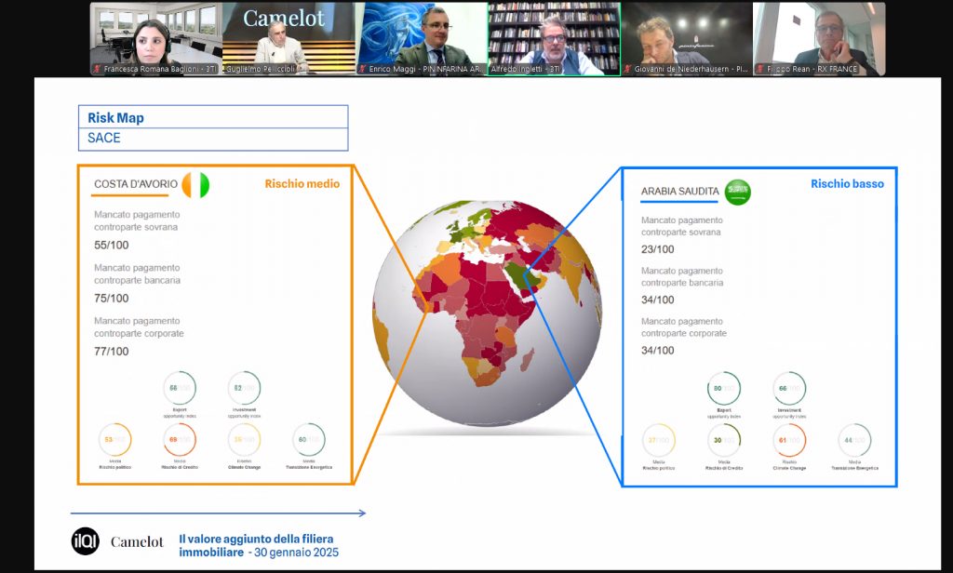This screenshot has height=573, width=953.
Task: Click Costa d'Avorio Rischio di Credito gauge 69
Action: (180, 440)
